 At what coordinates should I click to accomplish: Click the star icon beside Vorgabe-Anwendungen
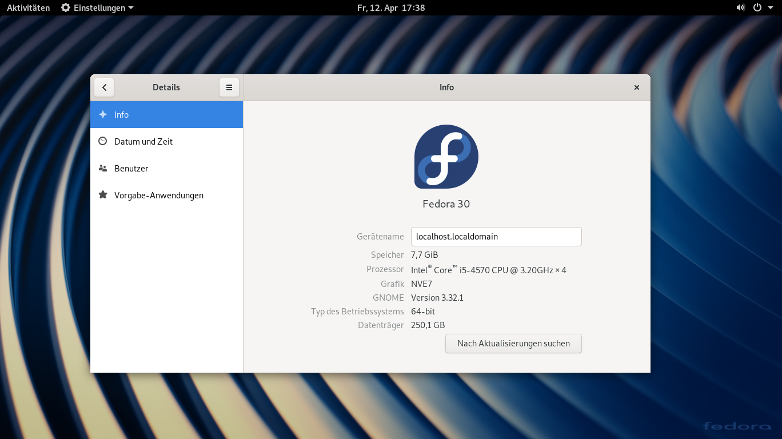[103, 195]
